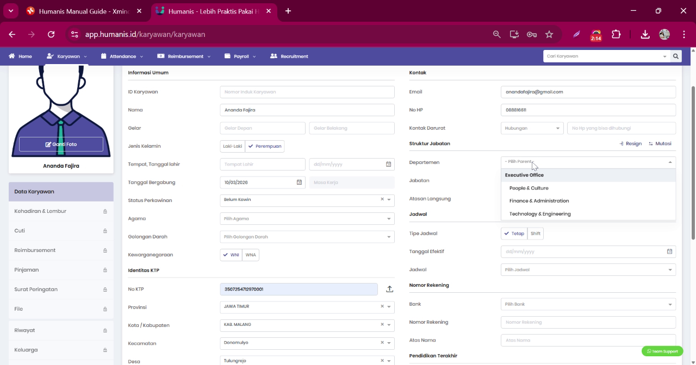Open Pilih Agama dropdown
The width and height of the screenshot is (696, 365).
pyautogui.click(x=307, y=218)
